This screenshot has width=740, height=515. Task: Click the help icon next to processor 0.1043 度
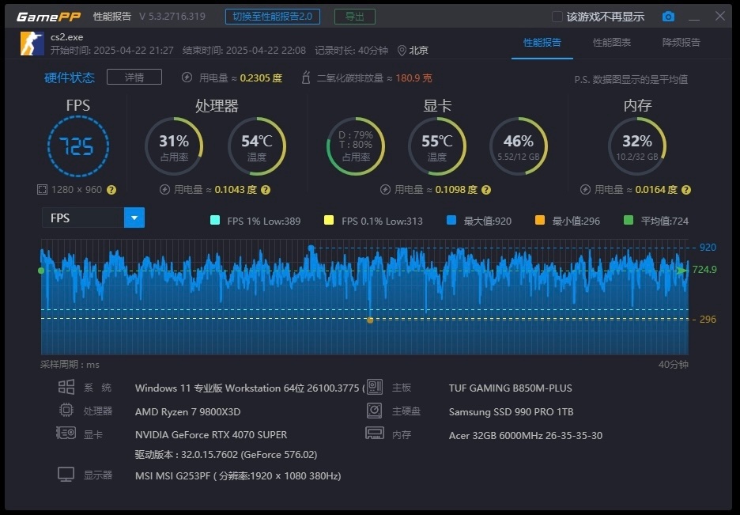(x=266, y=190)
